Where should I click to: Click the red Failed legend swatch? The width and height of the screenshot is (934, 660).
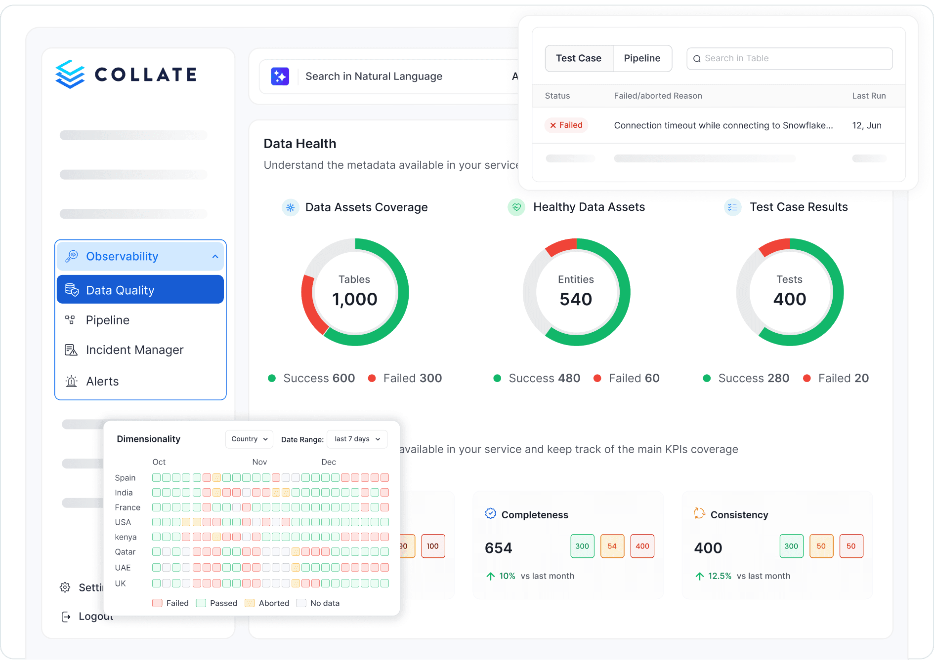point(158,603)
